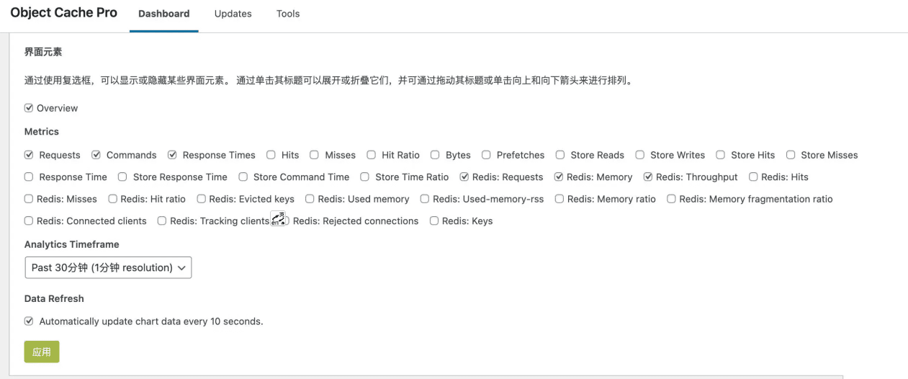Uncheck the Response Times checkbox
The image size is (908, 379).
(172, 155)
